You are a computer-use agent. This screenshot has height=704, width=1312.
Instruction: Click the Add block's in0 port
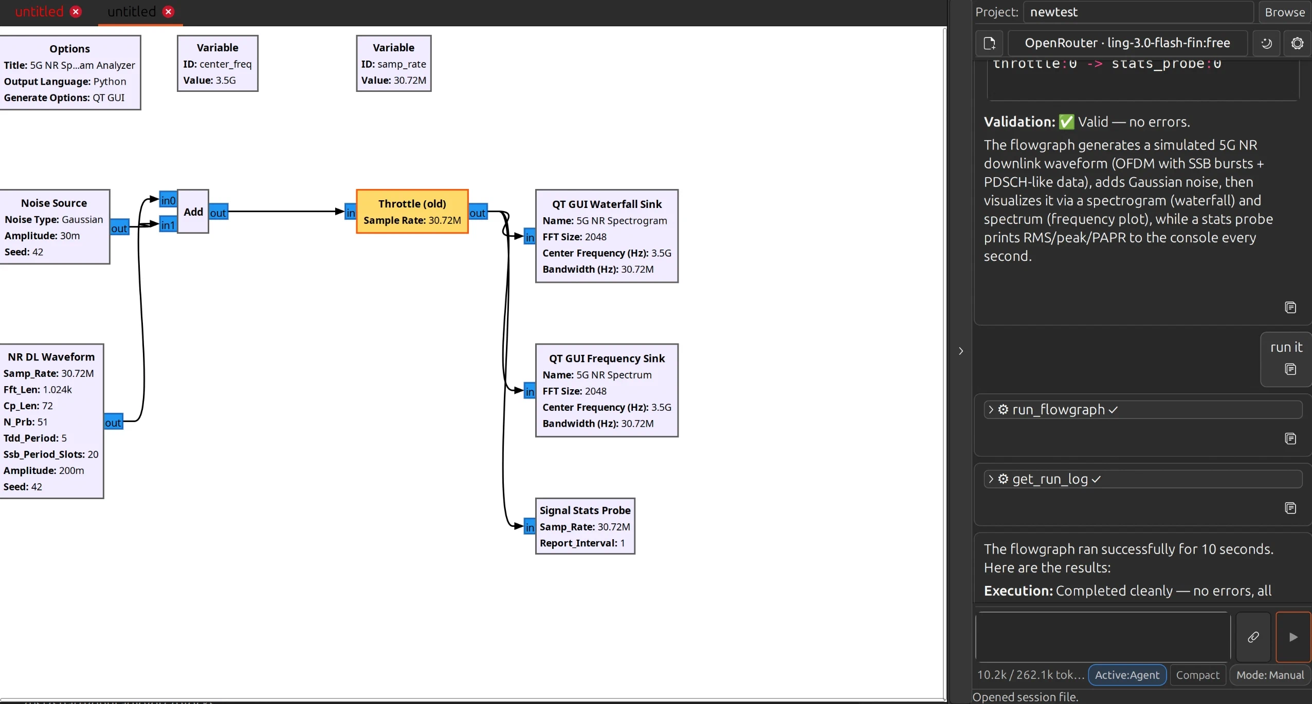pos(168,200)
